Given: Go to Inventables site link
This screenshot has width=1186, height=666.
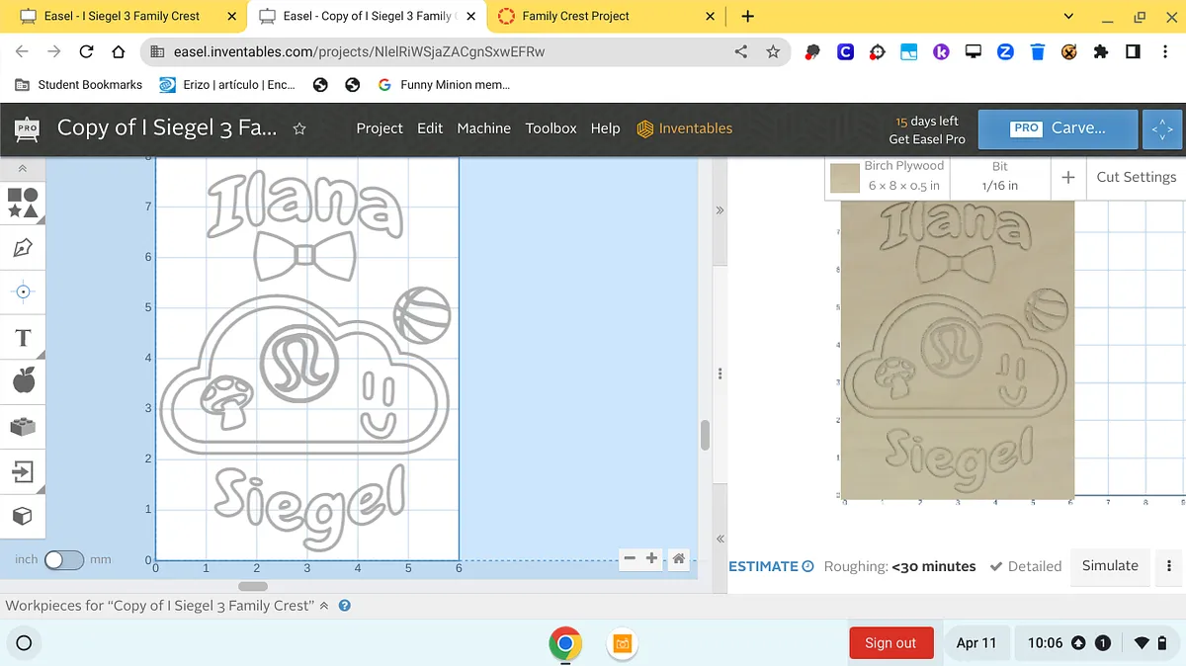Looking at the screenshot, I should point(685,128).
